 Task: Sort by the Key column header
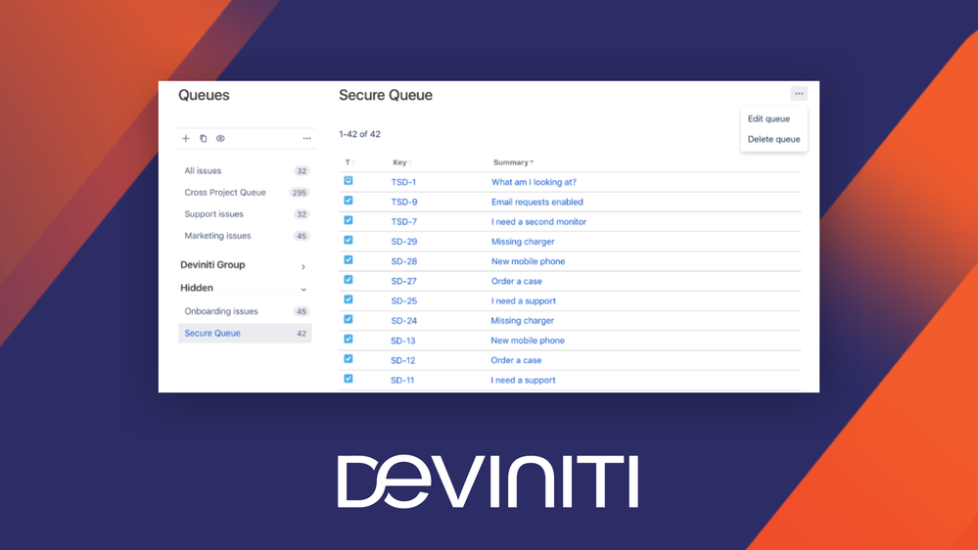[x=401, y=162]
